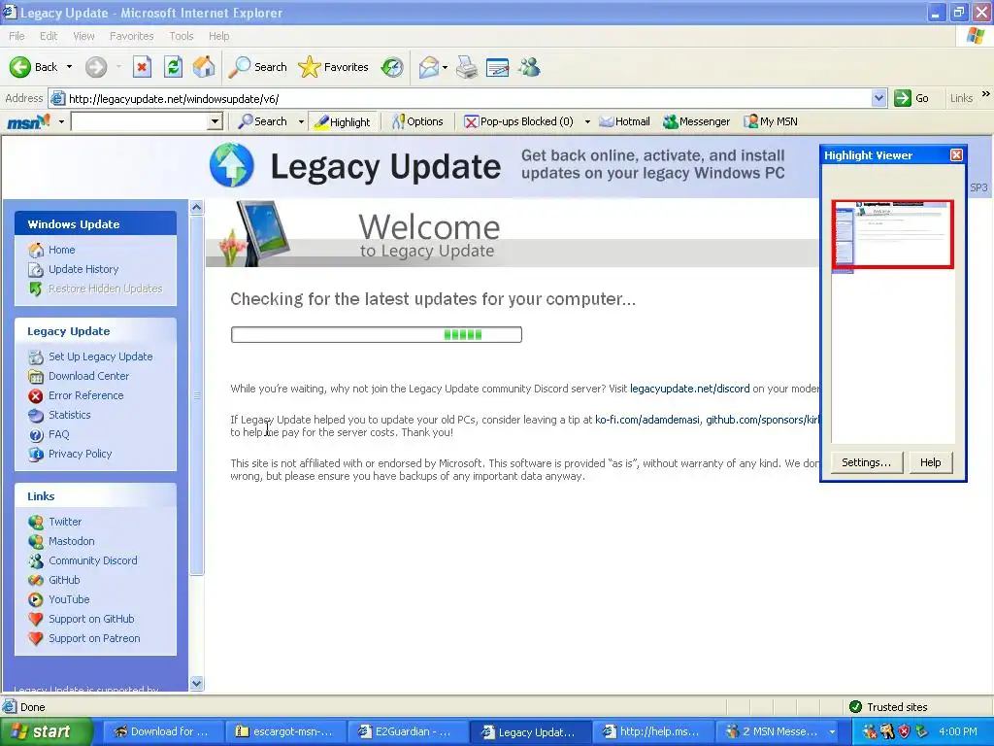Stop loading with the red X icon
Image resolution: width=994 pixels, height=746 pixels.
[x=142, y=67]
